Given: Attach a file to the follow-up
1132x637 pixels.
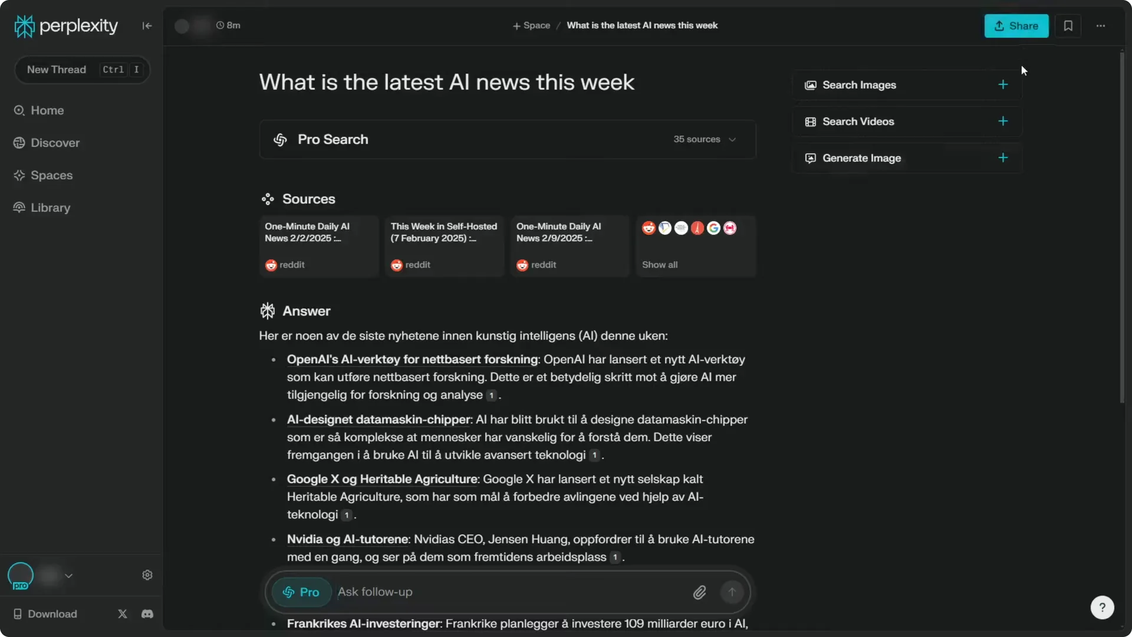Looking at the screenshot, I should point(700,592).
